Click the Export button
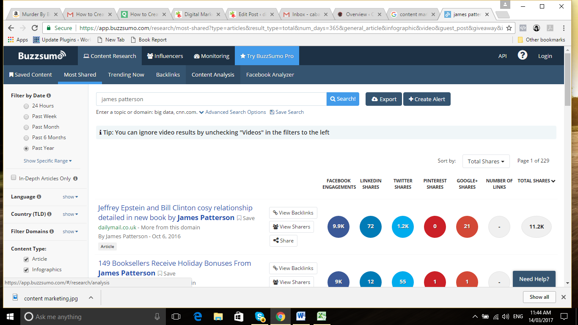578x325 pixels. click(384, 99)
